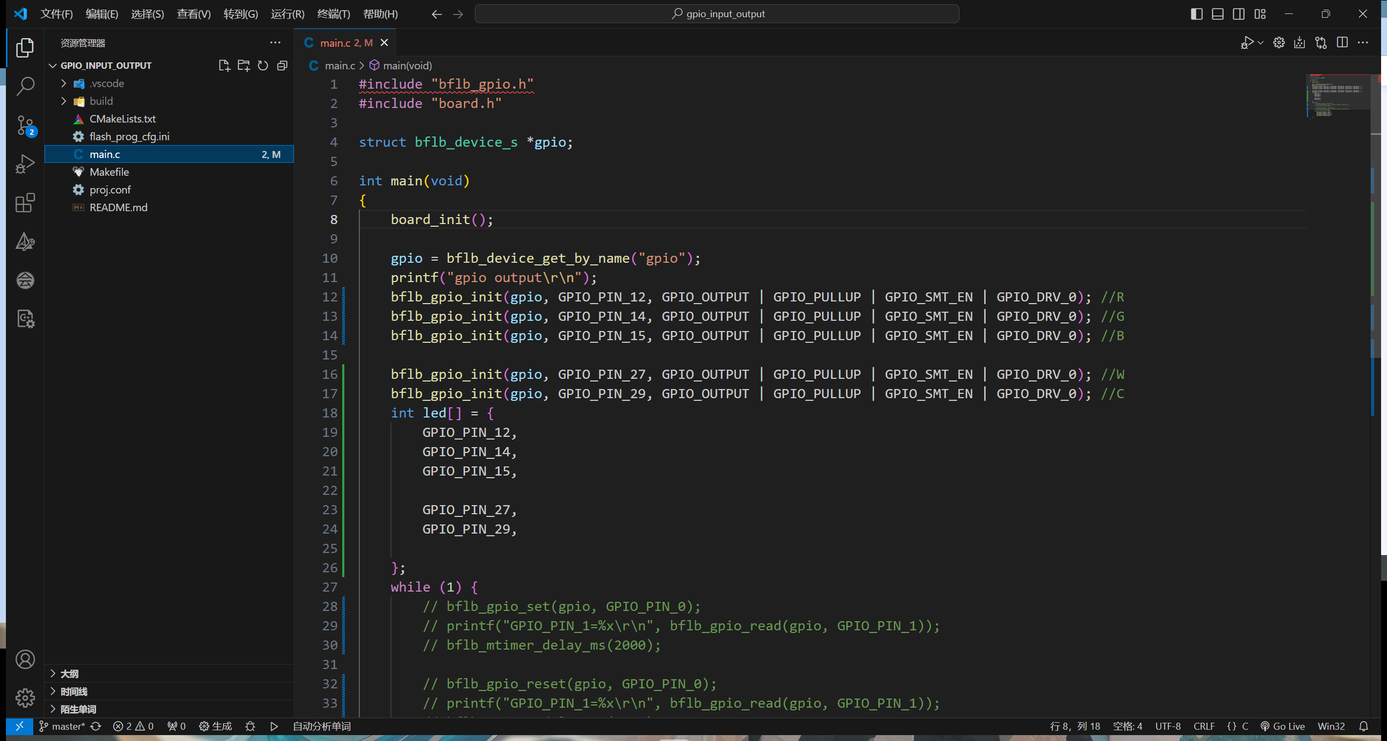Open explorer panel more actions ellipsis

[275, 42]
